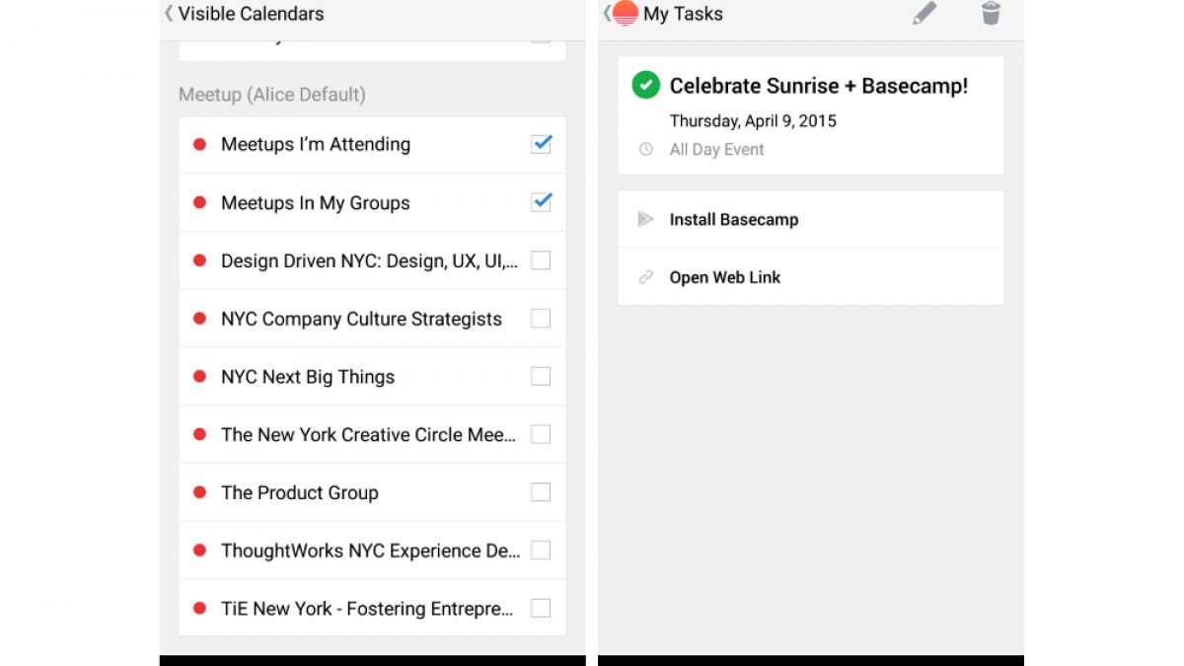The width and height of the screenshot is (1184, 666).
Task: Uncheck Meetups I'm Attending checkbox
Action: click(x=541, y=144)
